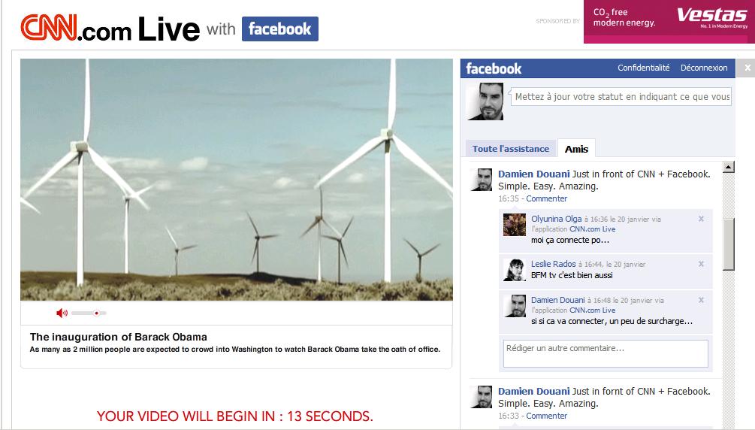The height and width of the screenshot is (430, 755).
Task: Open Damien Douani name on 16:33 post
Action: [533, 392]
